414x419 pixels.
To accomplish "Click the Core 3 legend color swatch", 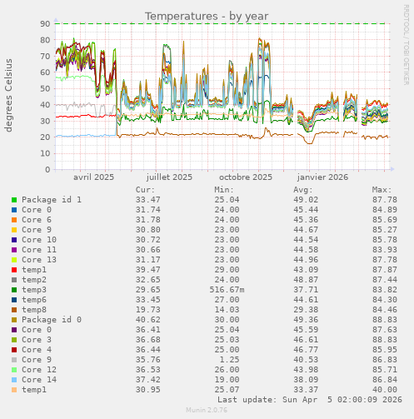I will 14,340.
